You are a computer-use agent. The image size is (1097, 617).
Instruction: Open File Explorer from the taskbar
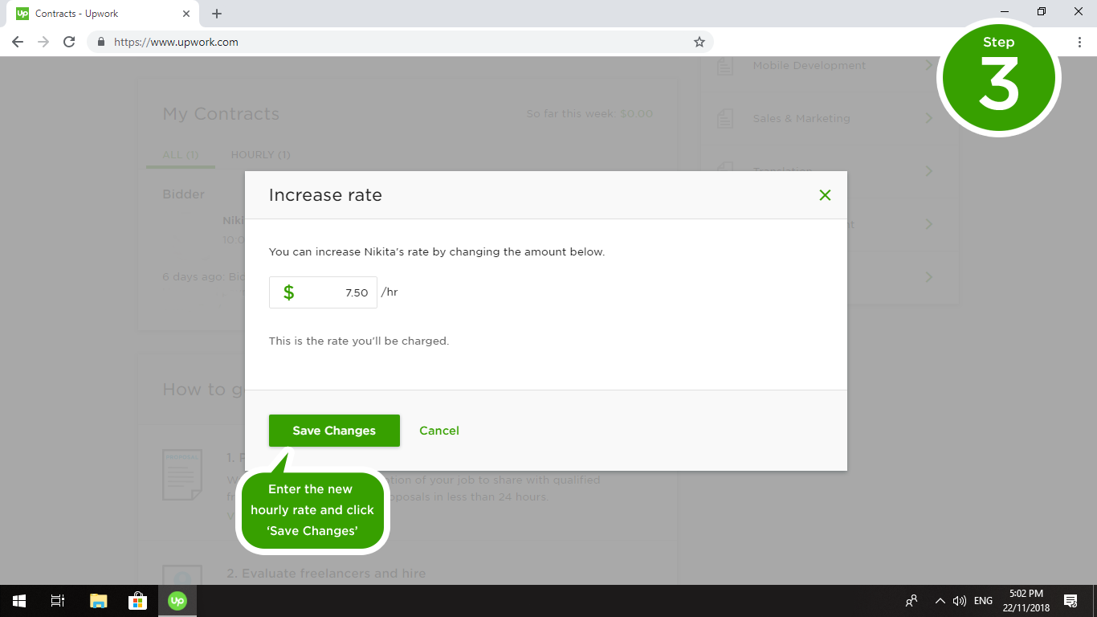[98, 600]
